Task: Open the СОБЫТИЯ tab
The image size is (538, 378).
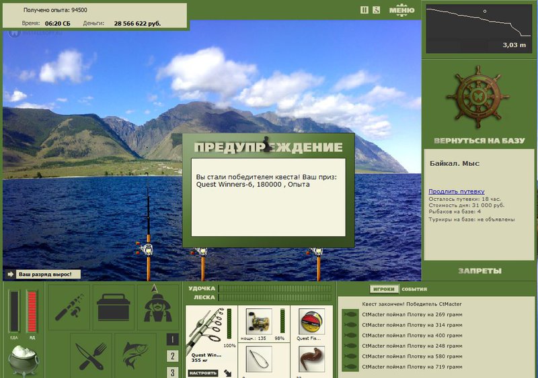Action: tap(414, 289)
